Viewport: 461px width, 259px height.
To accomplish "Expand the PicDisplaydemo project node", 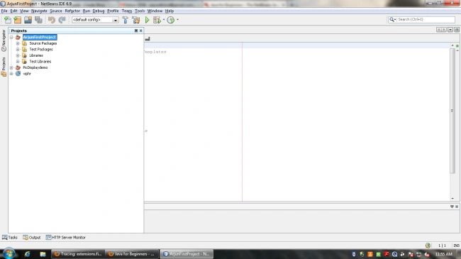I will coord(11,67).
